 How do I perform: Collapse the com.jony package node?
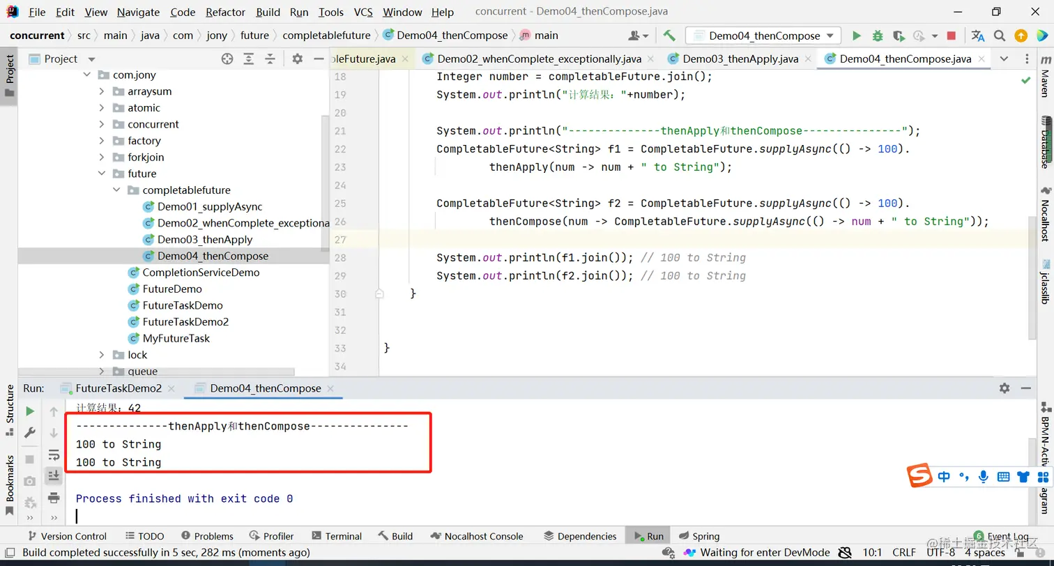(x=87, y=75)
